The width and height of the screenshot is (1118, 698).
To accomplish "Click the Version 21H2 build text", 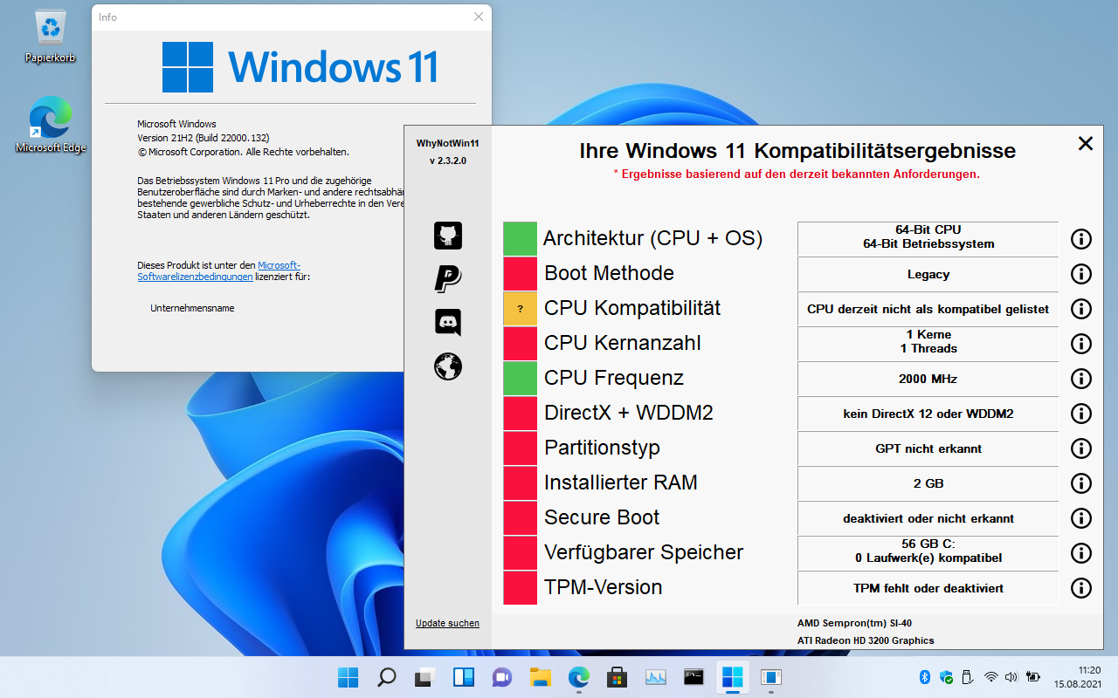I will 203,138.
